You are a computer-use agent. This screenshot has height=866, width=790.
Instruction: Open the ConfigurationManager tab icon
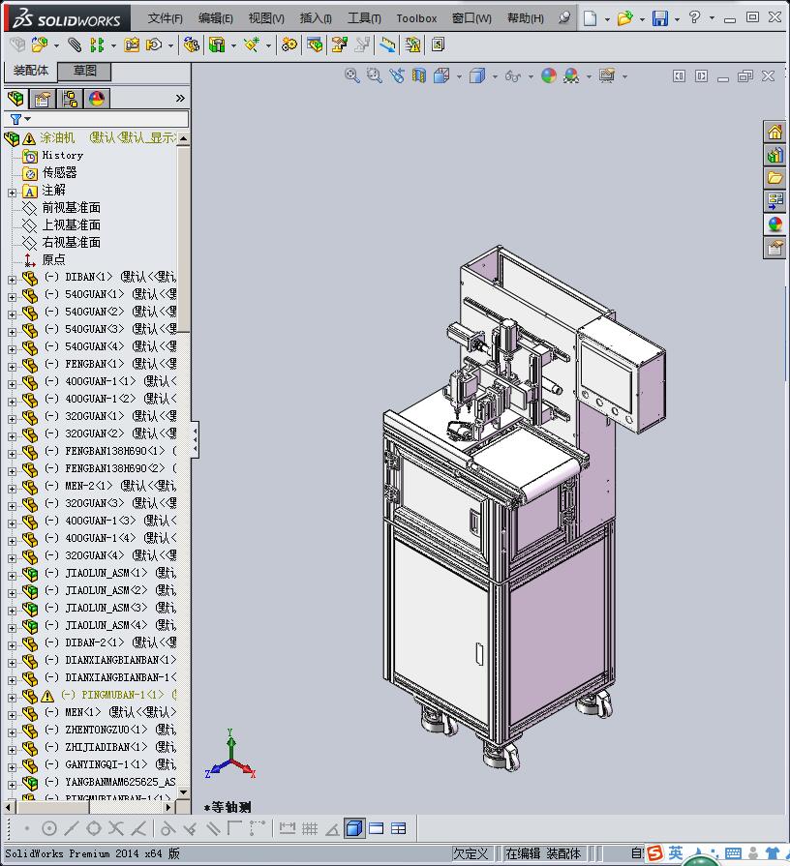pos(70,99)
